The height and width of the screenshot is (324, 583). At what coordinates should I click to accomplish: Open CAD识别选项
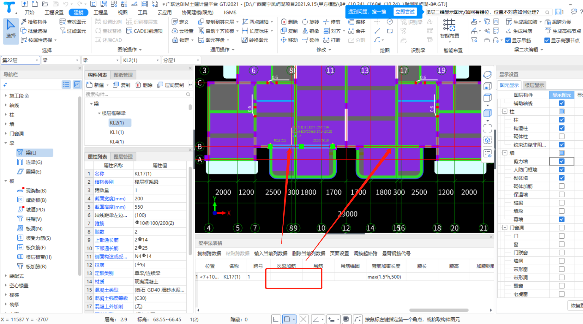(x=145, y=31)
